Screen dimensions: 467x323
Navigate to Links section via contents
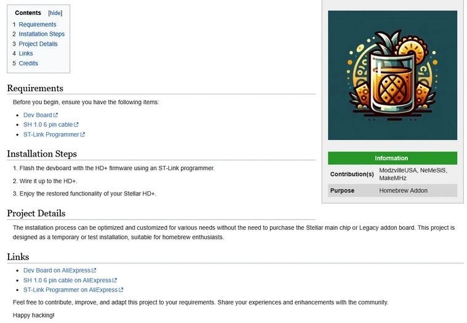[x=26, y=54]
